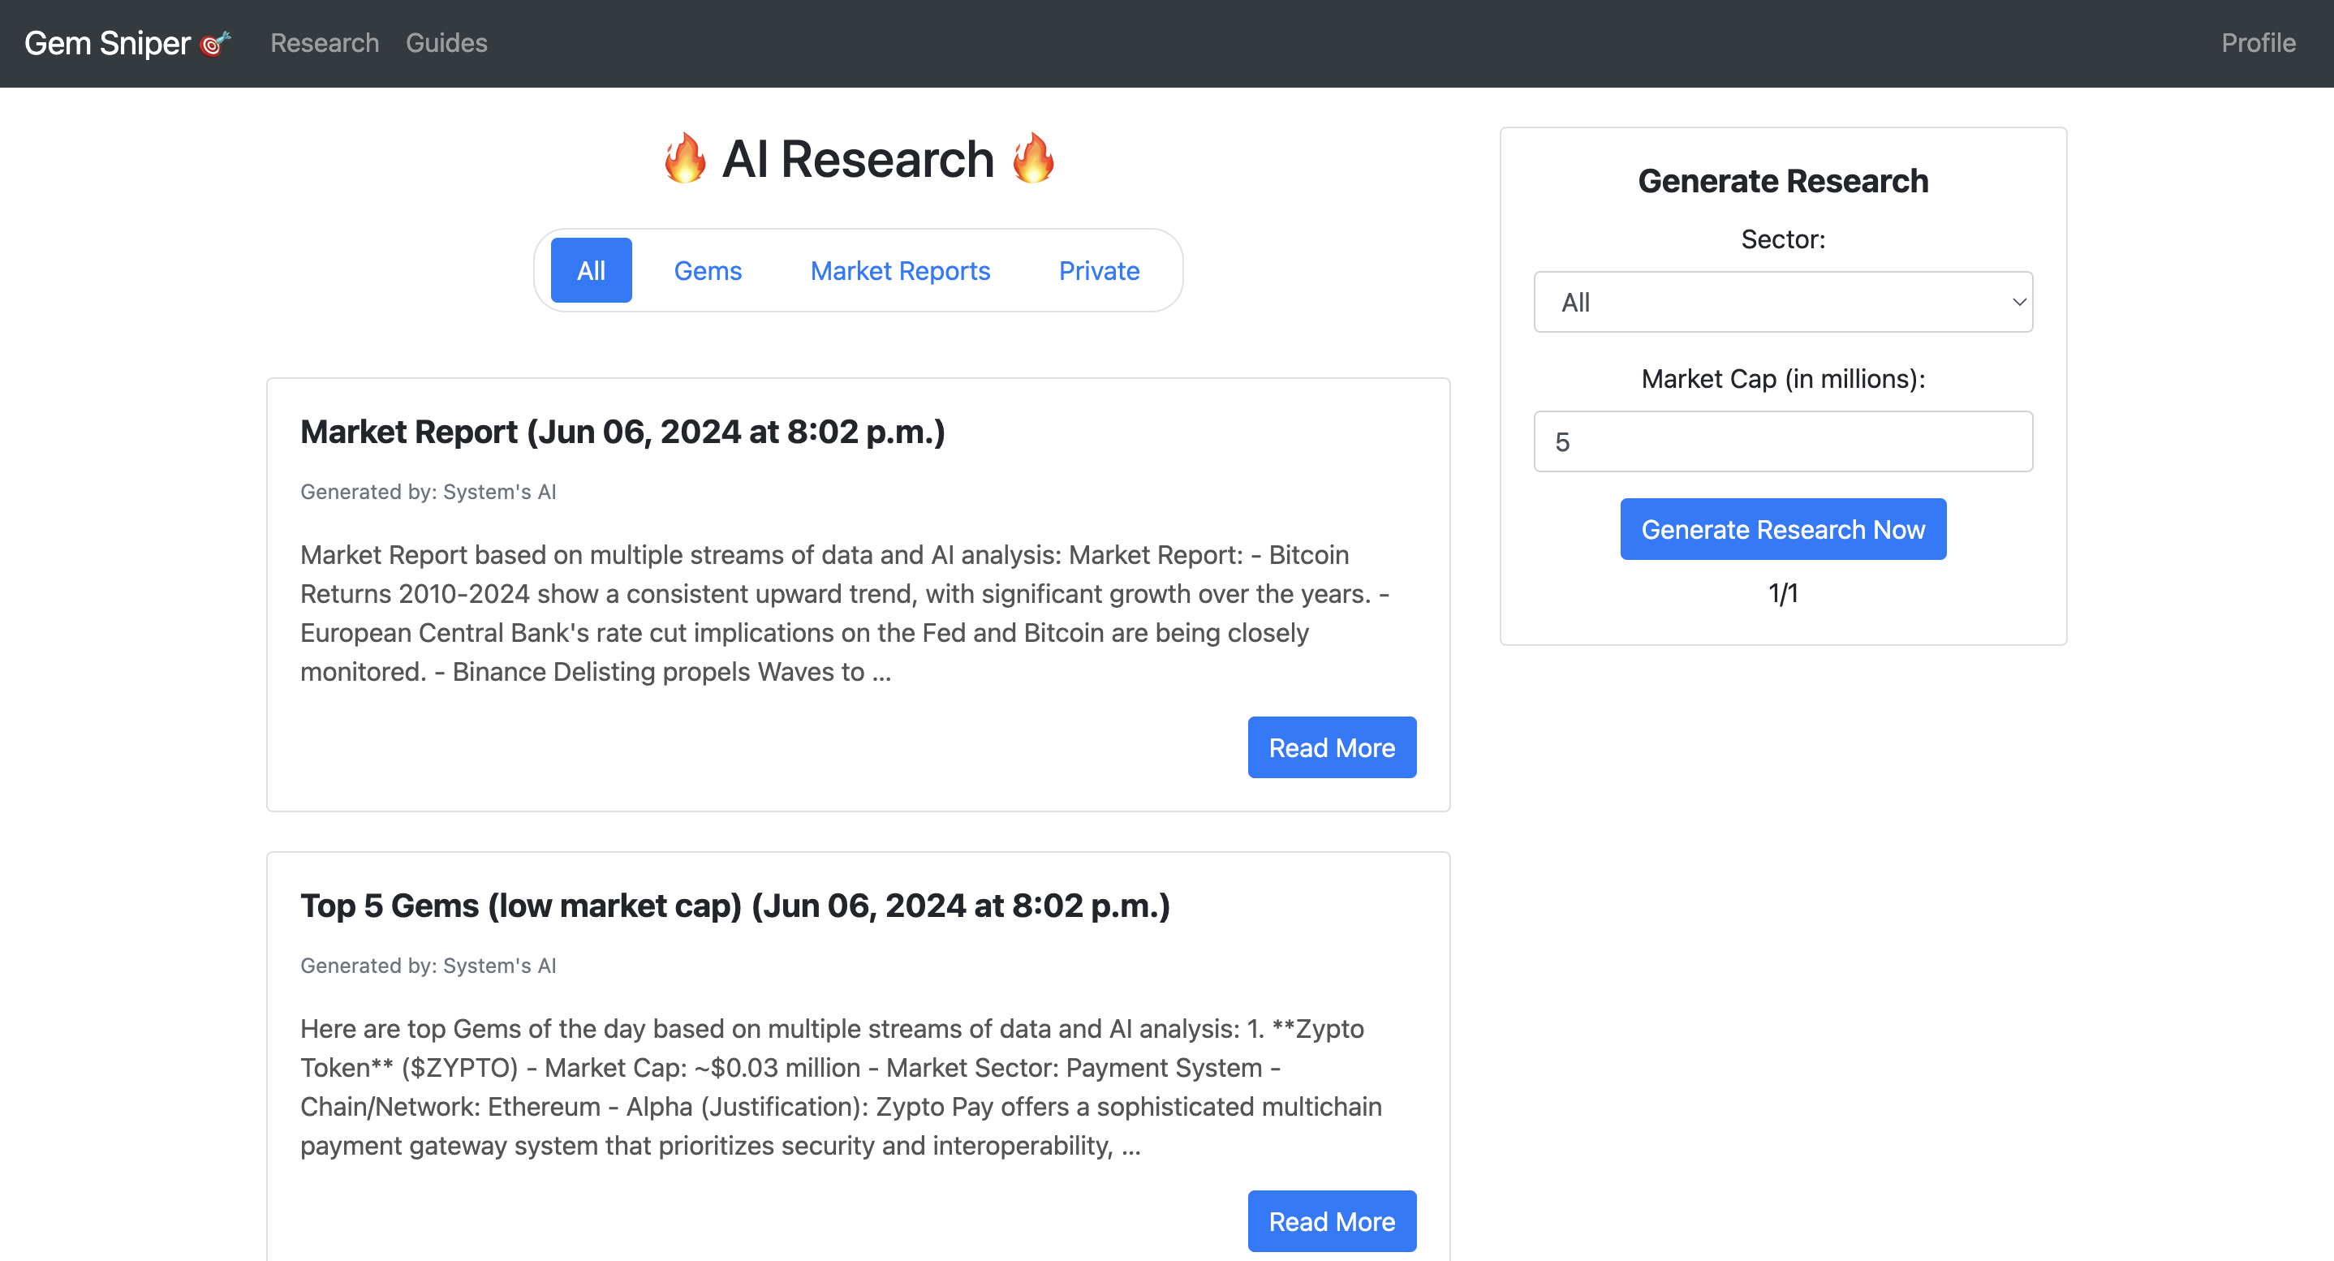The image size is (2334, 1261).
Task: Read More on the Top 5 Gems card
Action: tap(1331, 1221)
